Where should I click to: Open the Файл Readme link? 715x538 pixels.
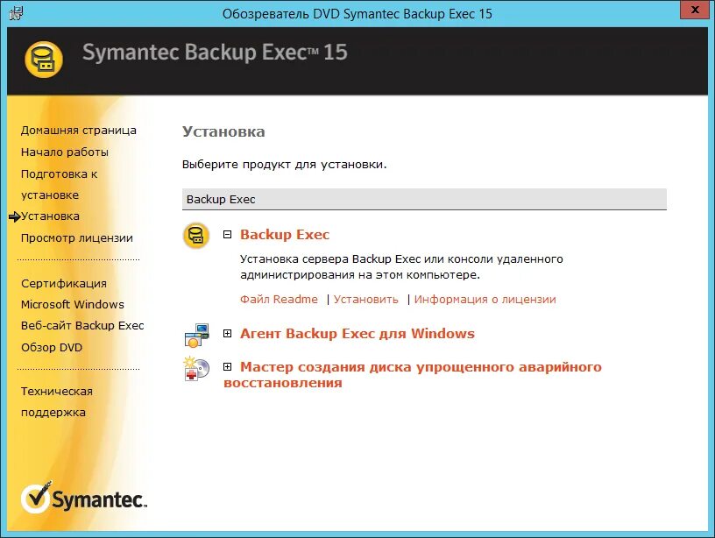[279, 300]
